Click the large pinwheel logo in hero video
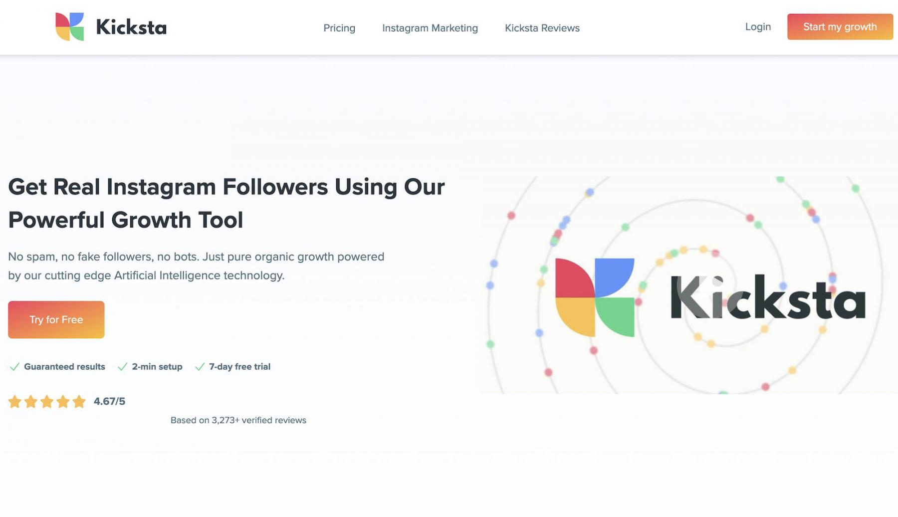The image size is (898, 517). point(594,297)
